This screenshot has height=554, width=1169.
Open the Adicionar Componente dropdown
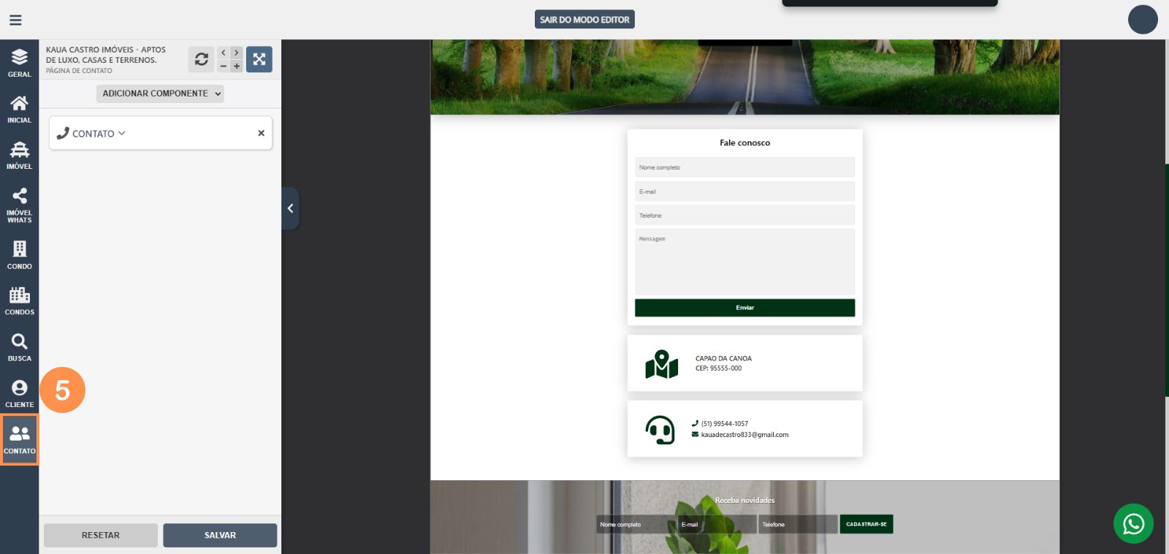[x=160, y=94]
